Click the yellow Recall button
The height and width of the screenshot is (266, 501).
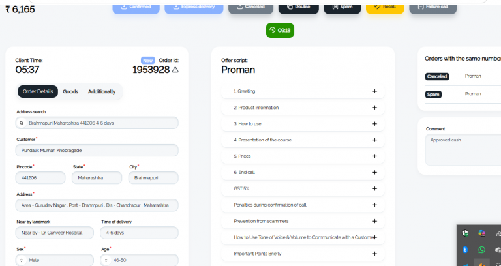385,7
